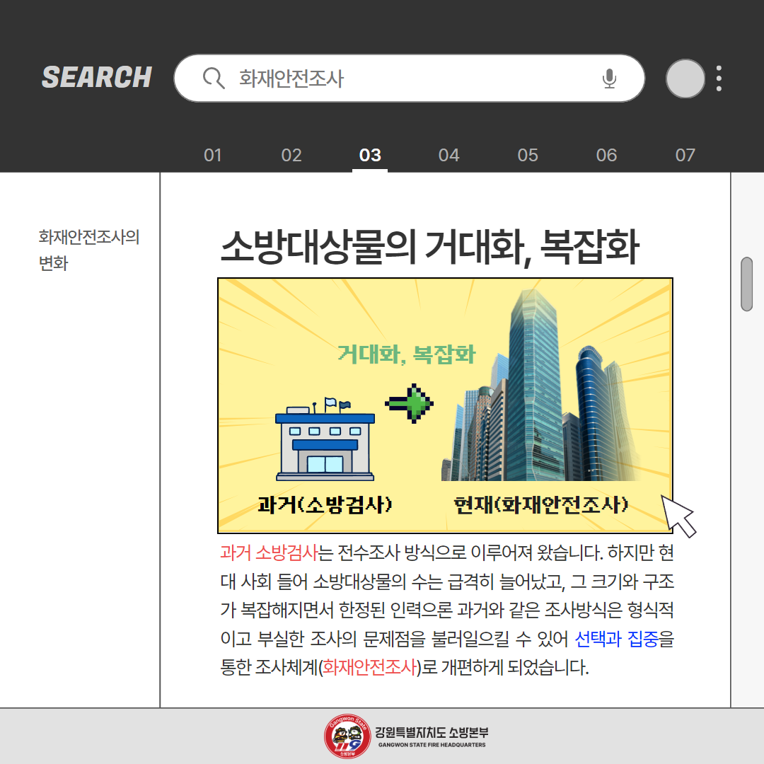Jump to tab 06
Screen dimensions: 764x764
pos(606,155)
